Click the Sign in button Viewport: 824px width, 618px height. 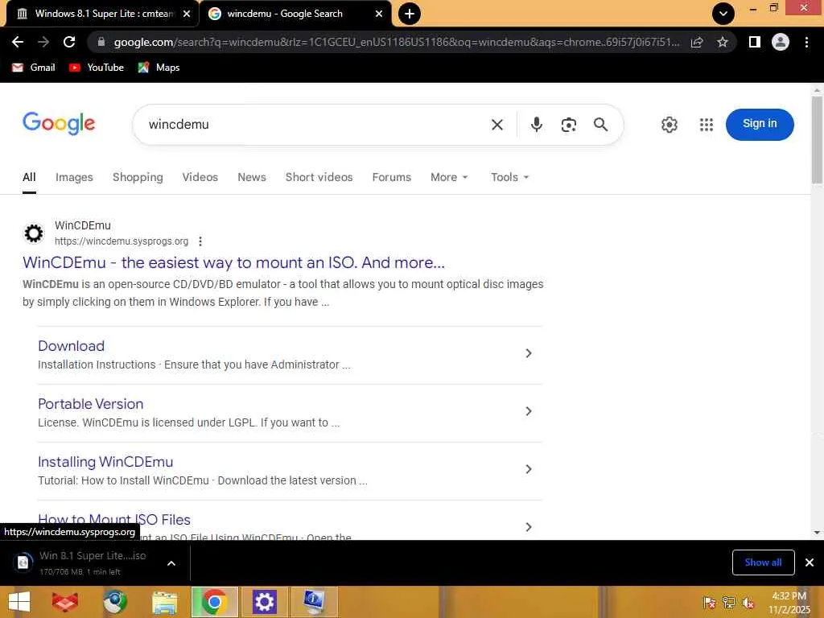pyautogui.click(x=760, y=125)
